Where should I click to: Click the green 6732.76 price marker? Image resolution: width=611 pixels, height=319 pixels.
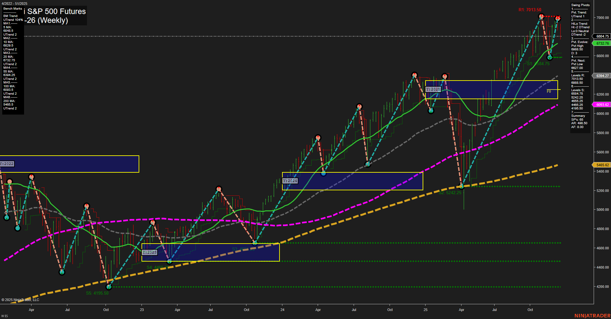pos(600,43)
